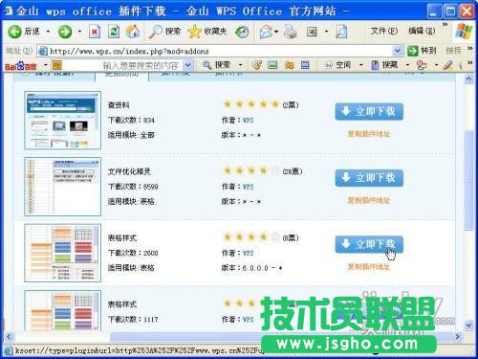Image resolution: width=478 pixels, height=359 pixels.
Task: Click the green Forward arrow button
Action: 65,32
